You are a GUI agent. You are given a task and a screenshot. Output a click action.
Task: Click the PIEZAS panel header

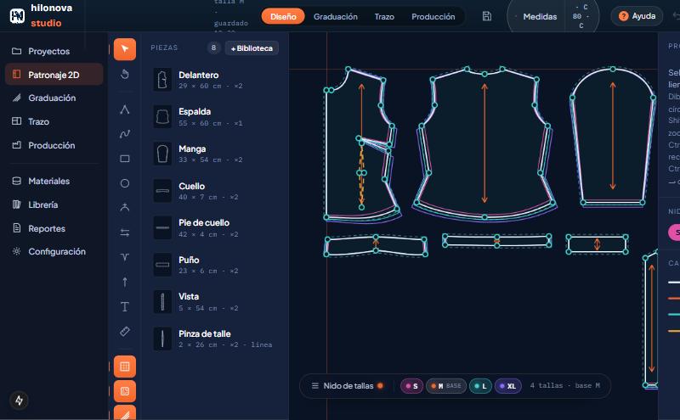click(164, 48)
